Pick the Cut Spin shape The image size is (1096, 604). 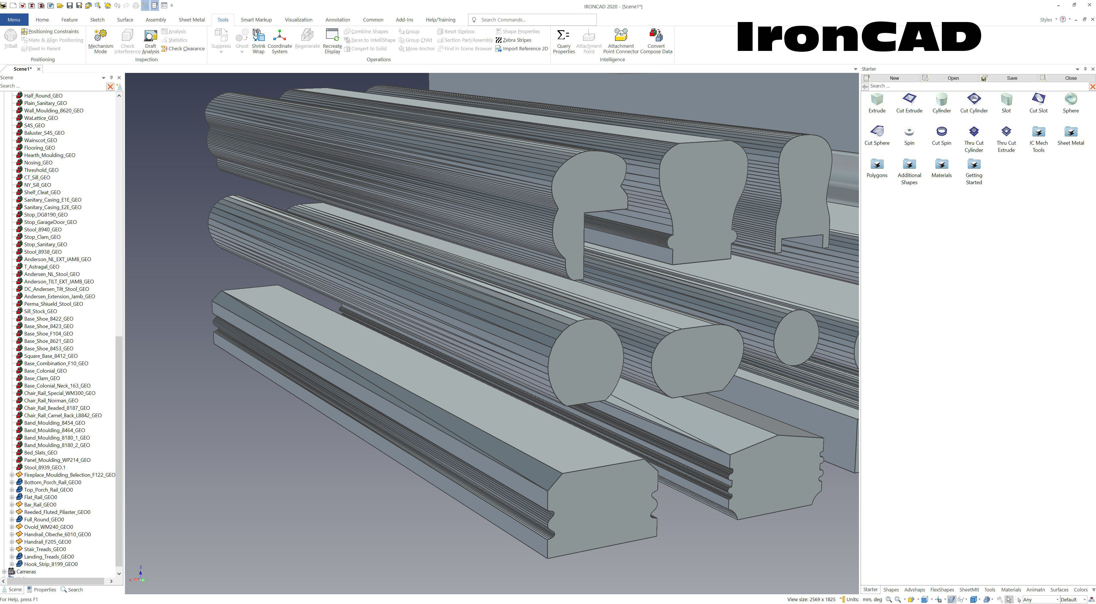942,136
